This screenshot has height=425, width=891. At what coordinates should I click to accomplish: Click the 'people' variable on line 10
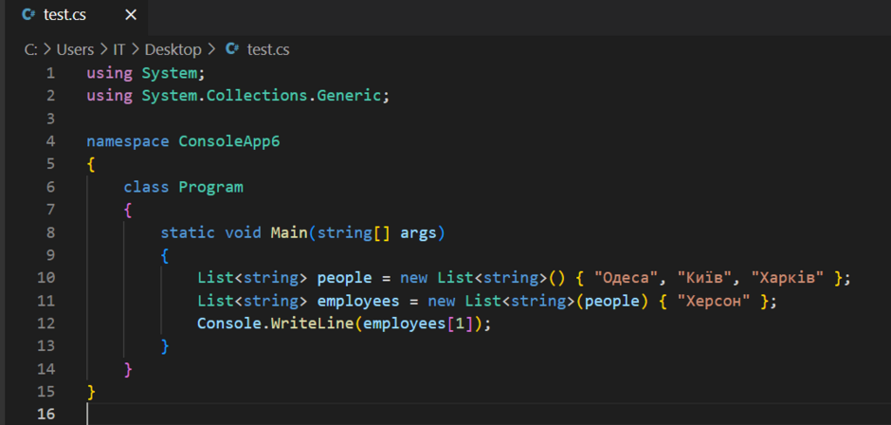[x=344, y=278]
